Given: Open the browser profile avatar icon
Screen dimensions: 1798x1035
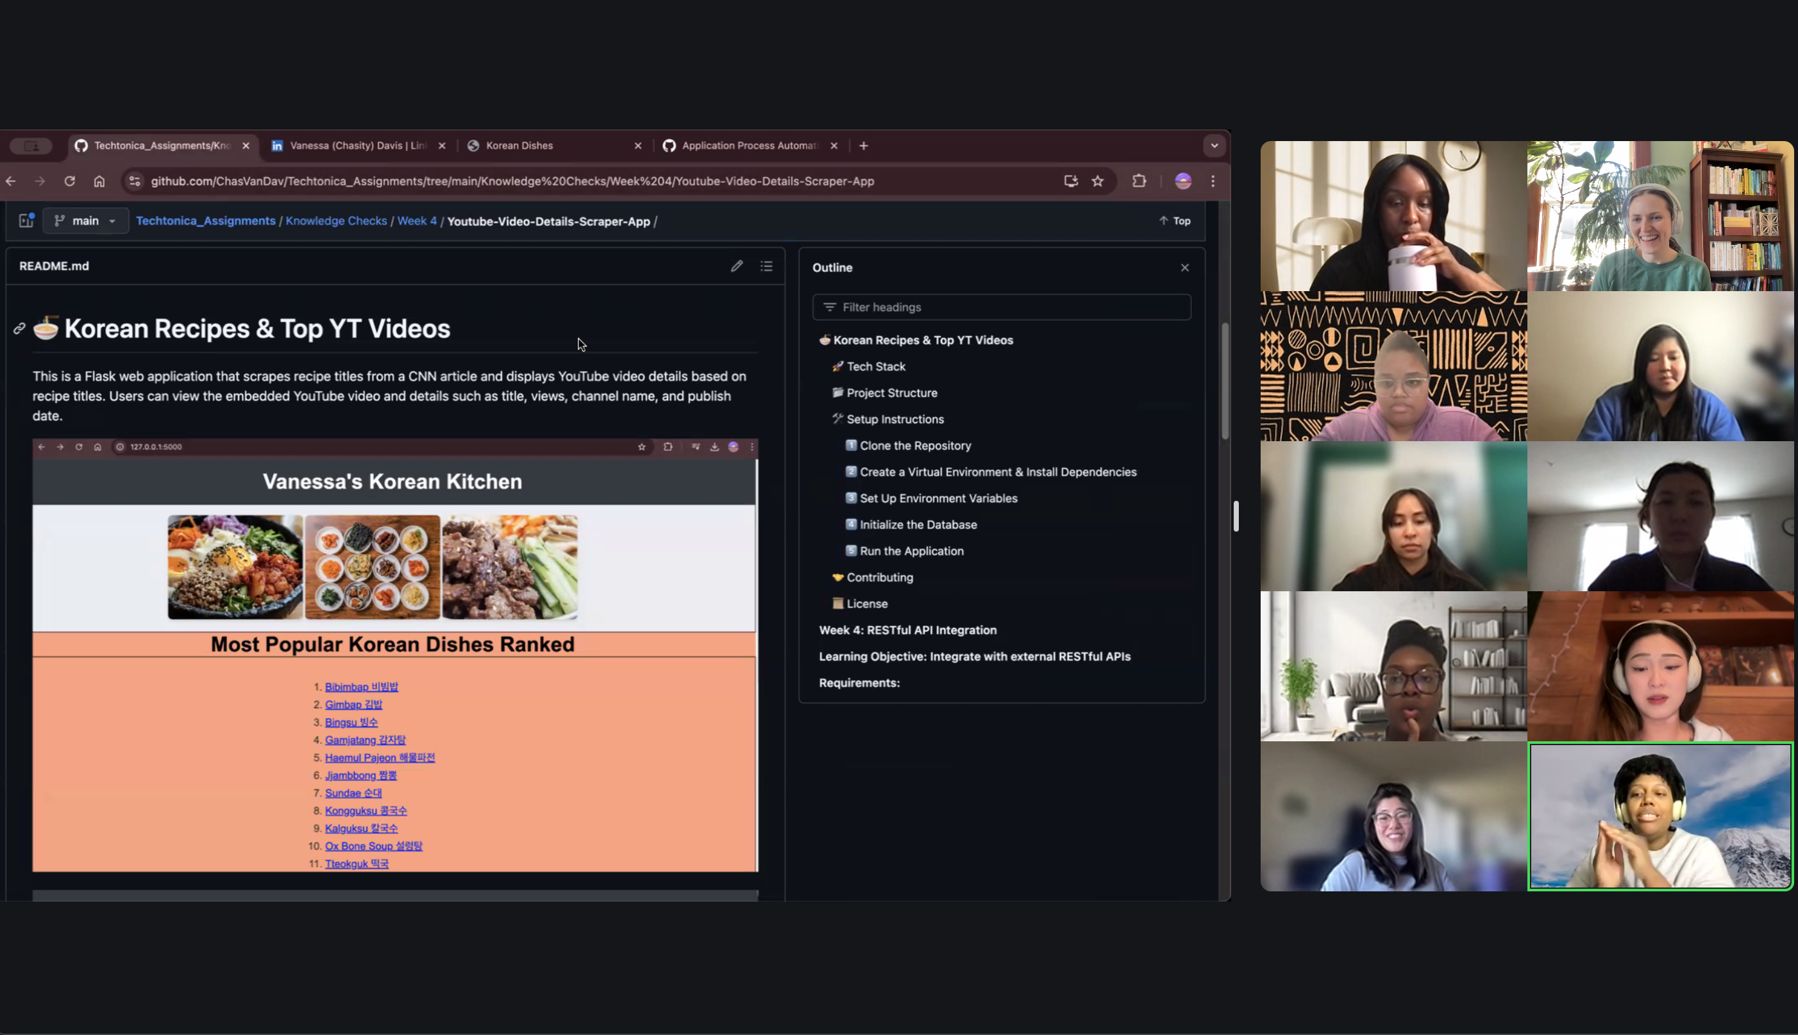Looking at the screenshot, I should tap(1182, 181).
